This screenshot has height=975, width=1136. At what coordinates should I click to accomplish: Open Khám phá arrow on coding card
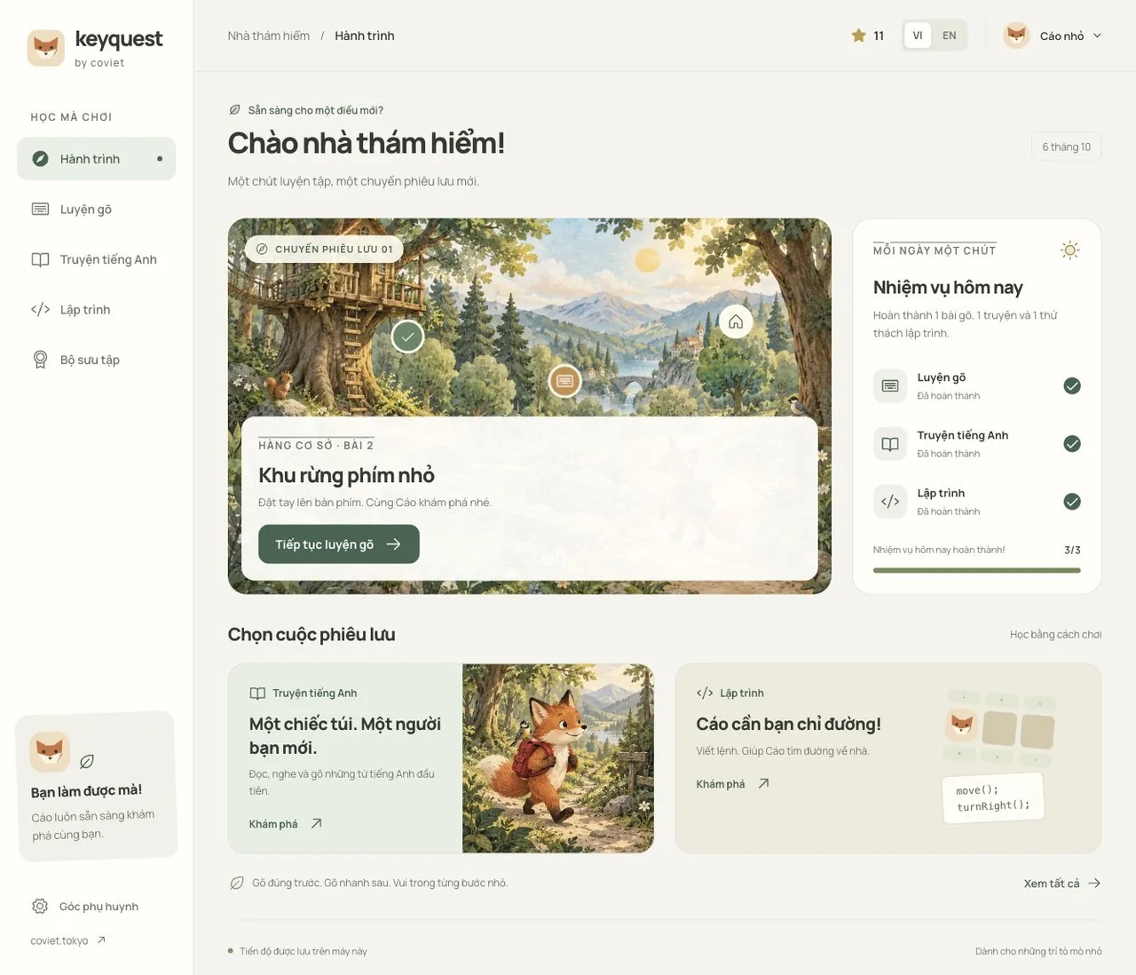(x=763, y=783)
